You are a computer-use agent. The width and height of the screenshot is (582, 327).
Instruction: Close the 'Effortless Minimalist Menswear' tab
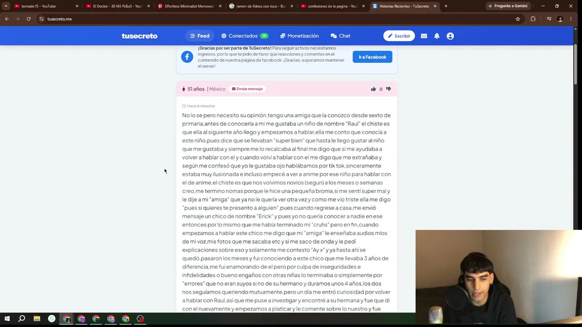coord(220,6)
